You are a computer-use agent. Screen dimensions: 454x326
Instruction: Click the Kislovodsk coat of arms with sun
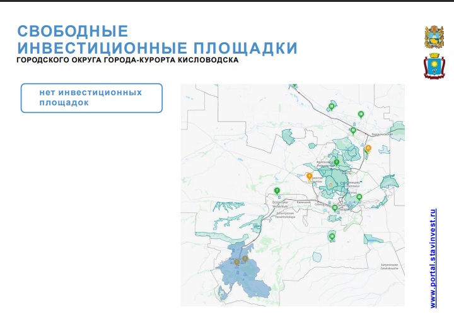[x=434, y=66]
